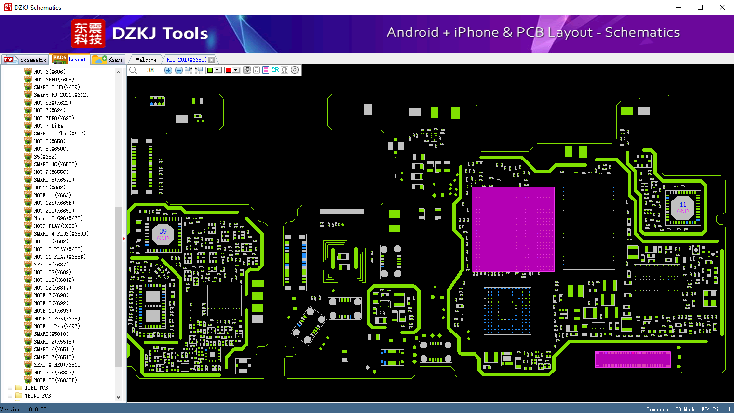Image resolution: width=734 pixels, height=413 pixels.
Task: Click the red color swatch in the toolbar
Action: click(228, 70)
